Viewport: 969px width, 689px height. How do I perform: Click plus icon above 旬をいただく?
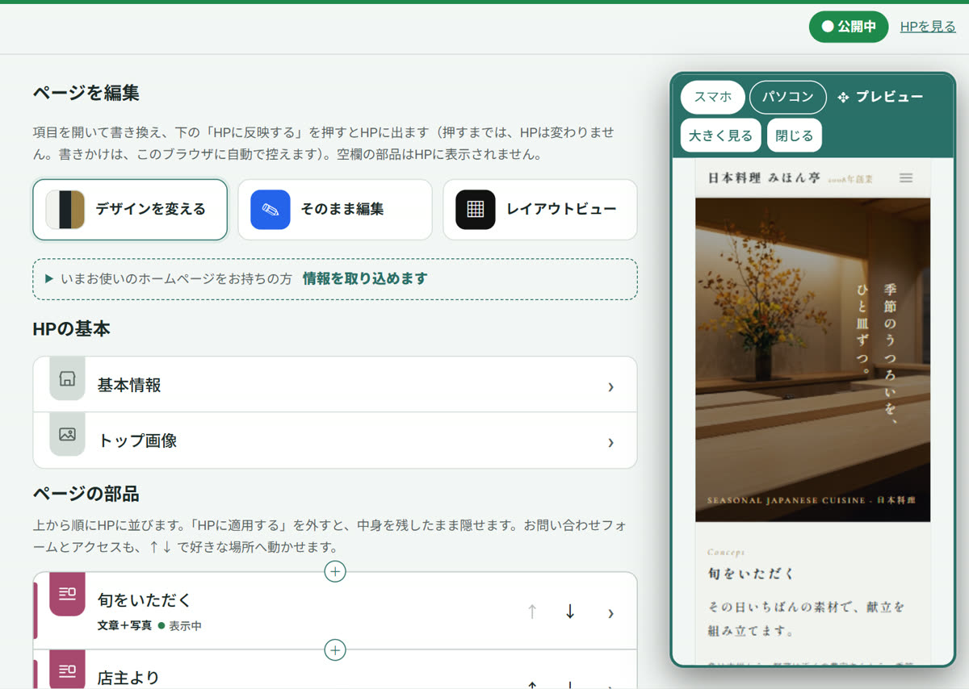click(334, 571)
